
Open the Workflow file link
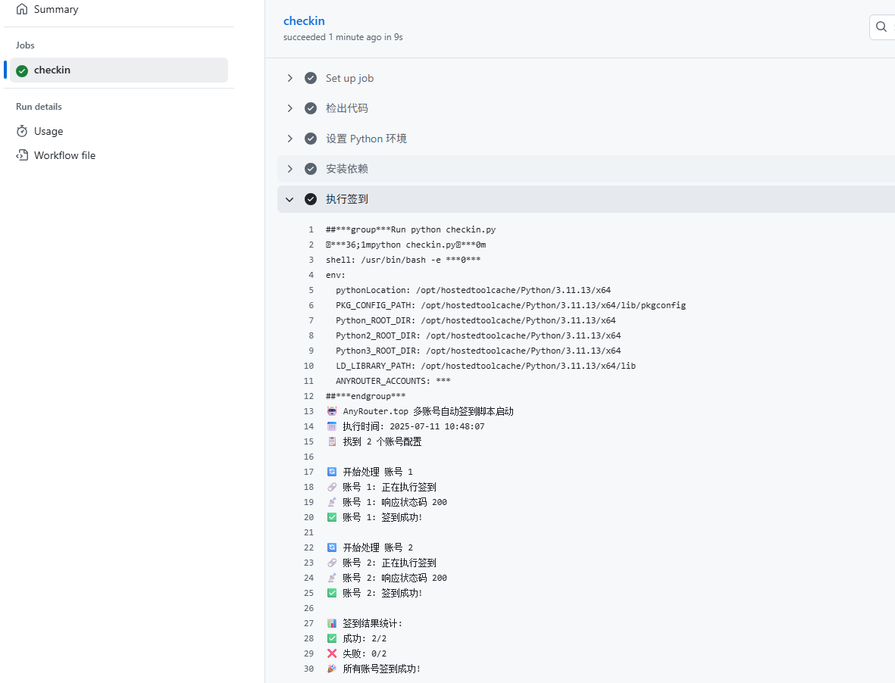(64, 156)
